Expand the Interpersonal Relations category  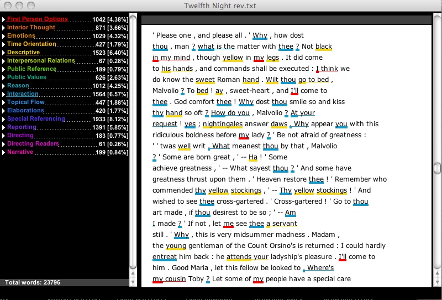[3, 61]
